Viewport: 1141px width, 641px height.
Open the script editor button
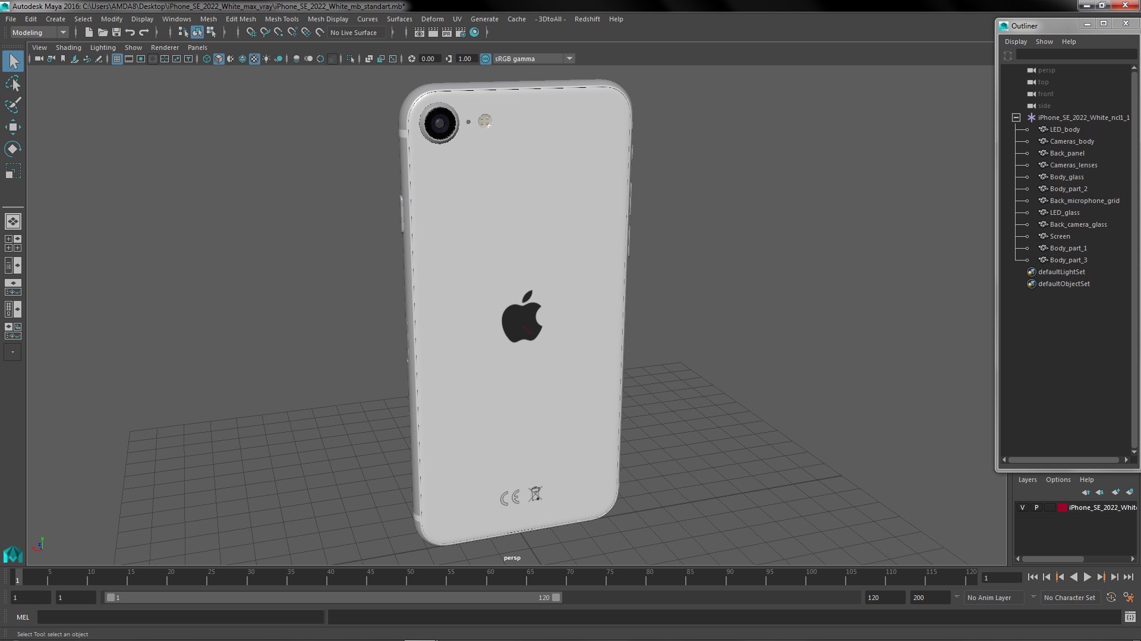point(1130,617)
